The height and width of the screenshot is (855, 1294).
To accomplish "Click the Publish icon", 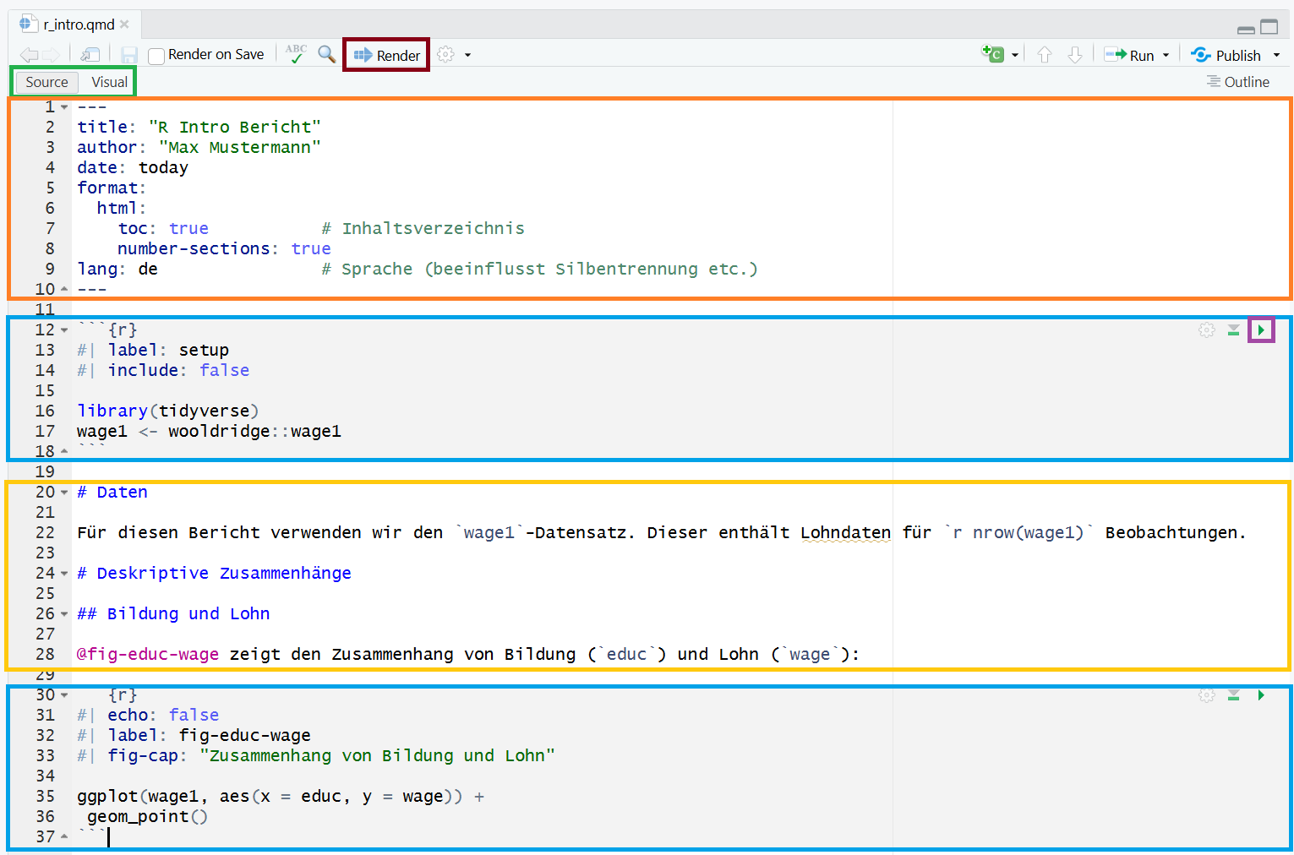I will click(1201, 55).
